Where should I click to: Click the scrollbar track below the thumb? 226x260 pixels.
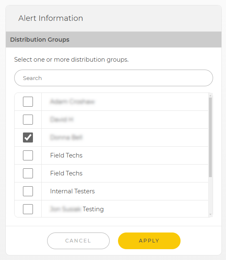point(210,195)
